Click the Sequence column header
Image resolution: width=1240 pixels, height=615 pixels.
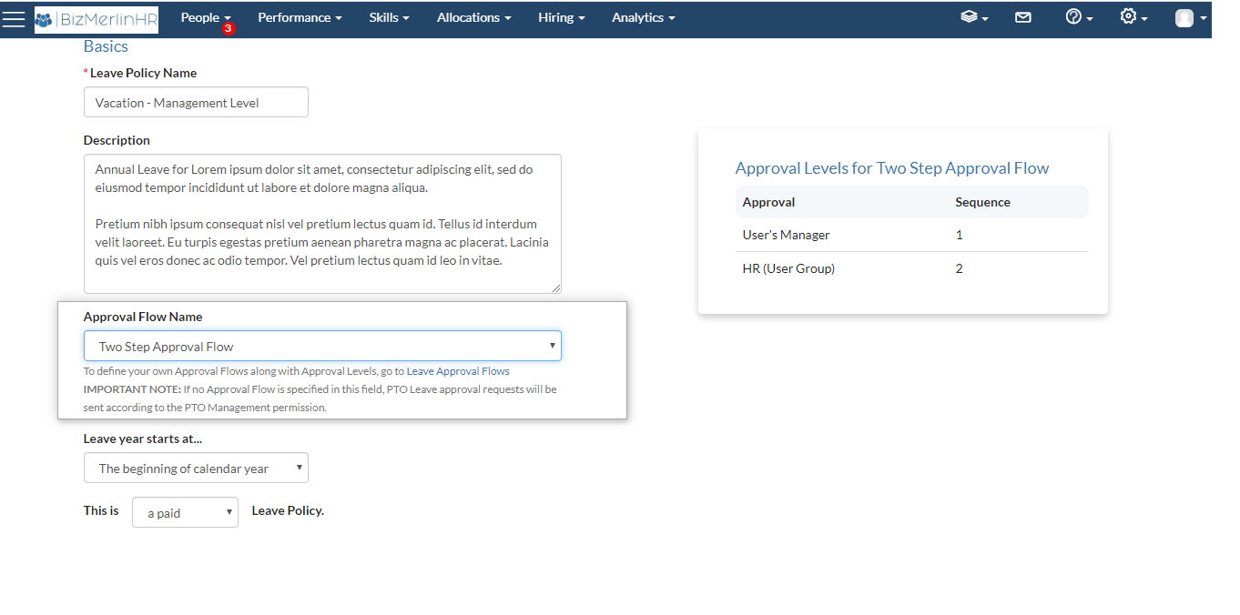coord(982,202)
